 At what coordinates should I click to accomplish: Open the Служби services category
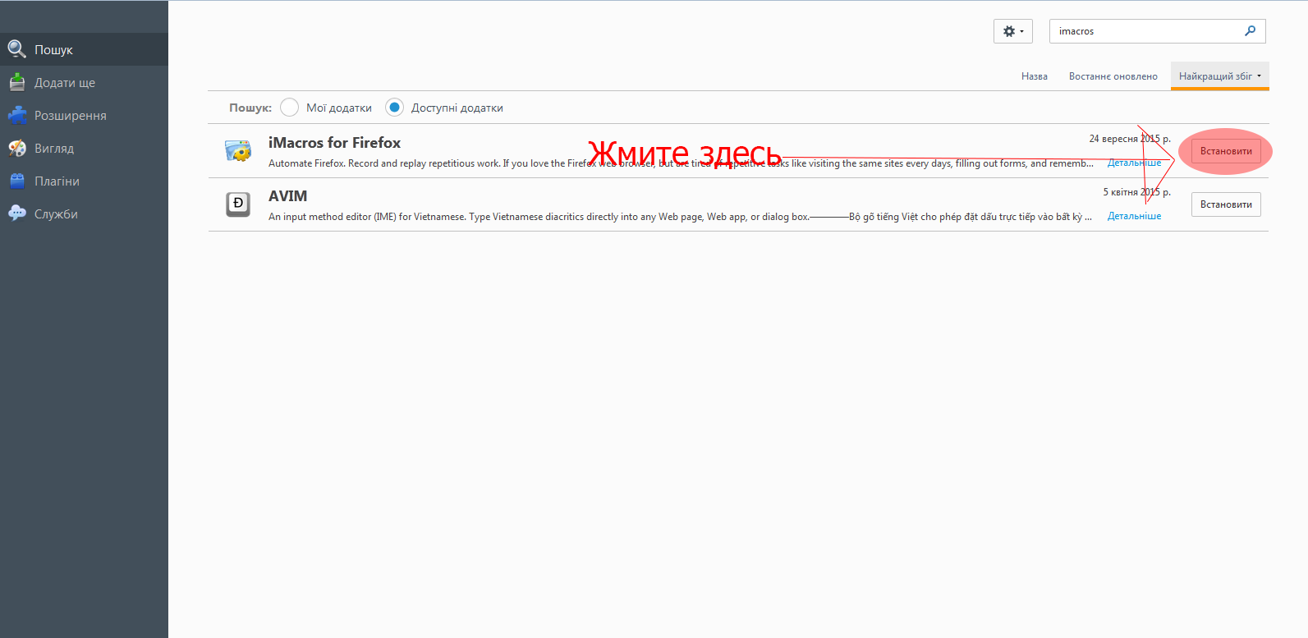point(84,213)
